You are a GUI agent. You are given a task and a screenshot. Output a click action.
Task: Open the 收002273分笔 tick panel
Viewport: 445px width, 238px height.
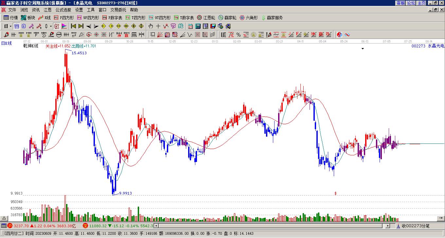[x=416, y=226]
